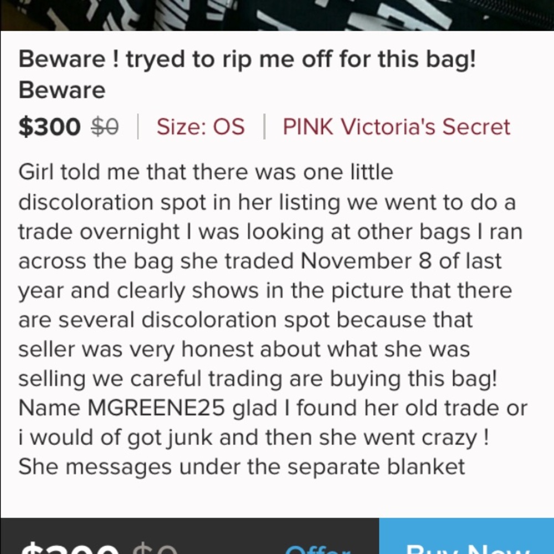Viewport: 554px width, 554px height.
Task: Tap the bold $300 listing price
Action: point(50,127)
